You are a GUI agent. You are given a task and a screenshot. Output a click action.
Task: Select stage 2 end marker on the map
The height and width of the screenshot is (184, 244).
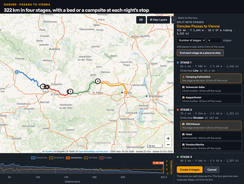coord(70,92)
